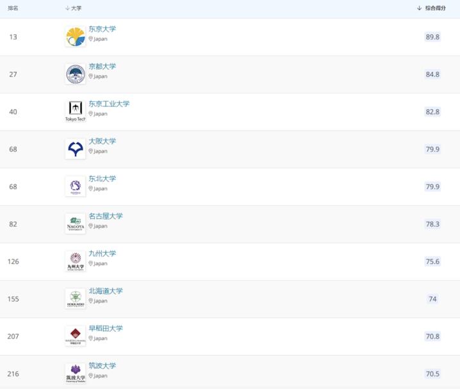This screenshot has width=460, height=389.
Task: Click the location pin under 东北大学
Action: 90,188
